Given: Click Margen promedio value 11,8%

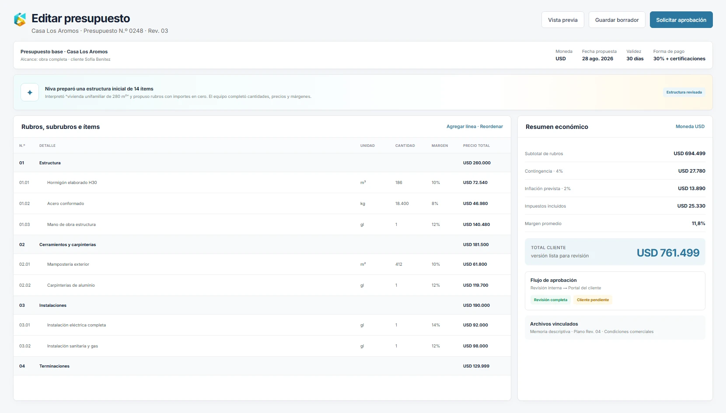Looking at the screenshot, I should 698,223.
